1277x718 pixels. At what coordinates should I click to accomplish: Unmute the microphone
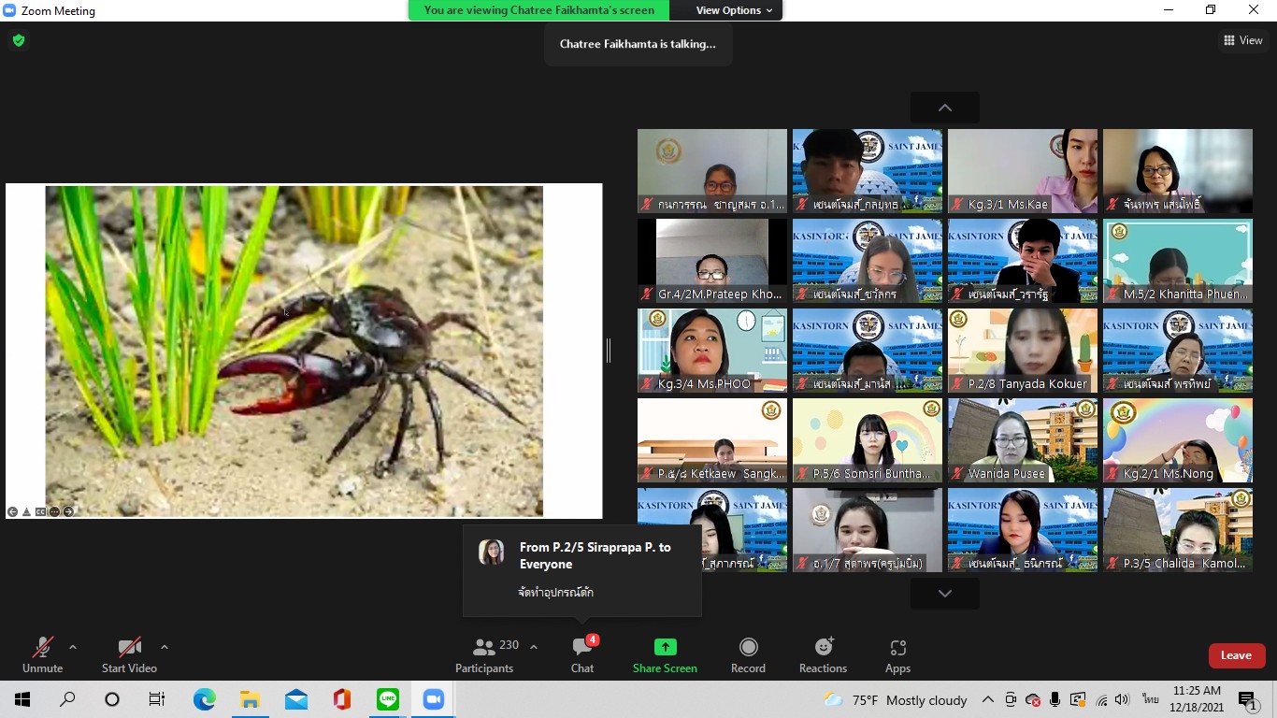42,654
